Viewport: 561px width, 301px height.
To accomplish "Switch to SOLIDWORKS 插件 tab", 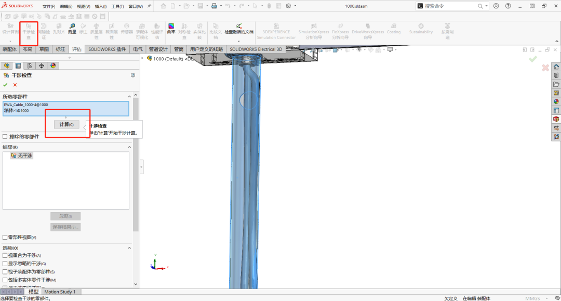I will coord(108,49).
